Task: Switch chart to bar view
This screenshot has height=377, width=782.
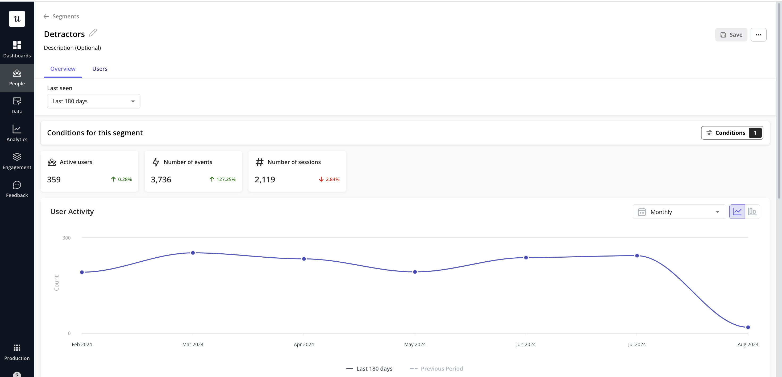Action: point(752,212)
